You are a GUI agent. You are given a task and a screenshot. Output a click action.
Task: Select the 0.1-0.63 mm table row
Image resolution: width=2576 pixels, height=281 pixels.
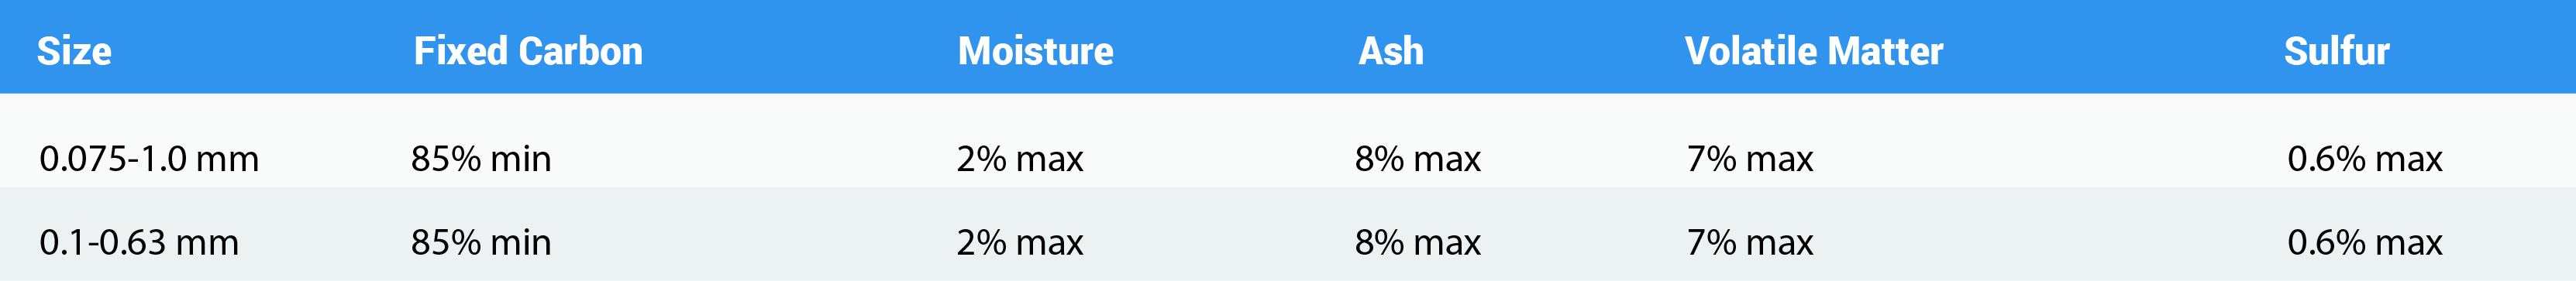click(x=1288, y=234)
